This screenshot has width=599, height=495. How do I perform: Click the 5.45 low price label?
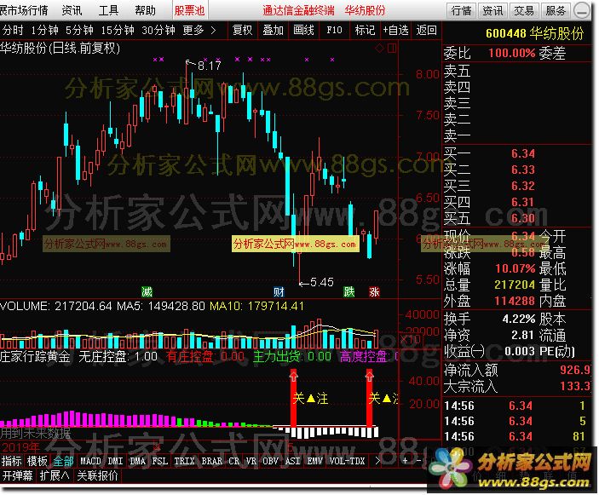[x=322, y=282]
